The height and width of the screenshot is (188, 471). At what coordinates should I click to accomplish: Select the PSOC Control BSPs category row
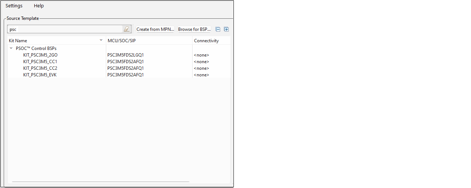click(x=36, y=48)
